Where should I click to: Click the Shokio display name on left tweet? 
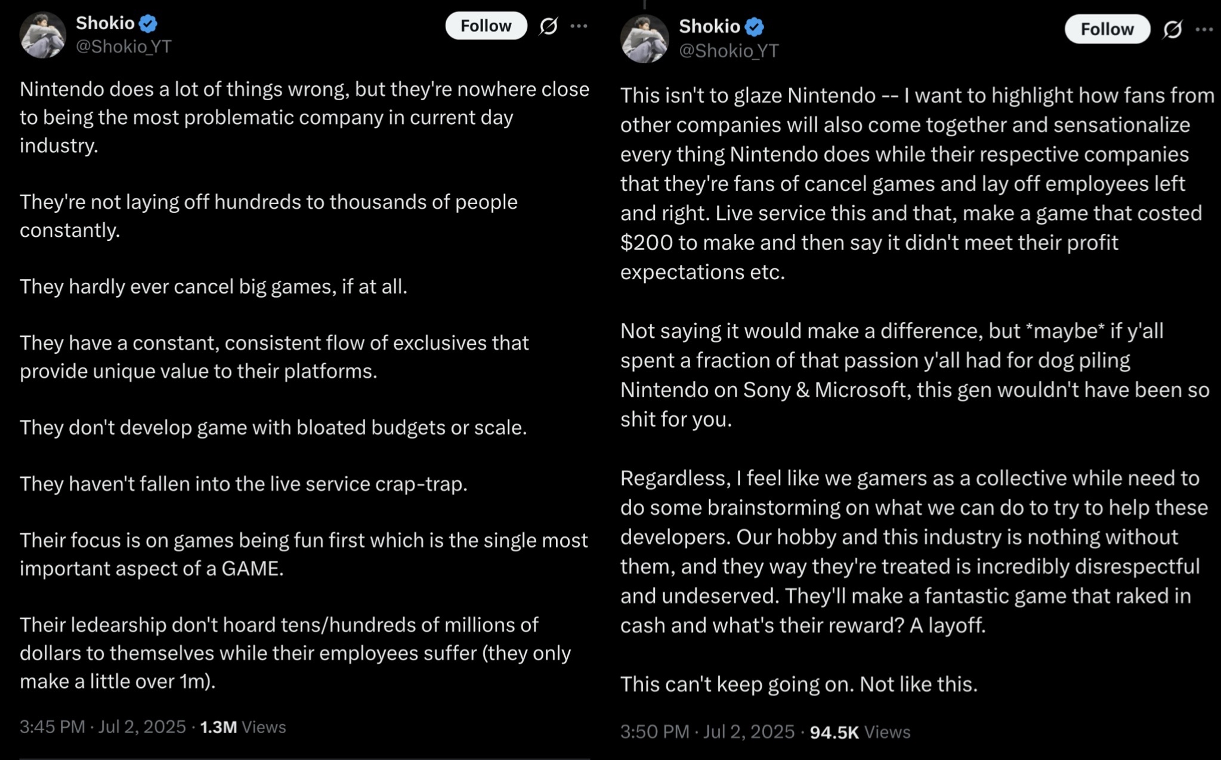(x=105, y=23)
